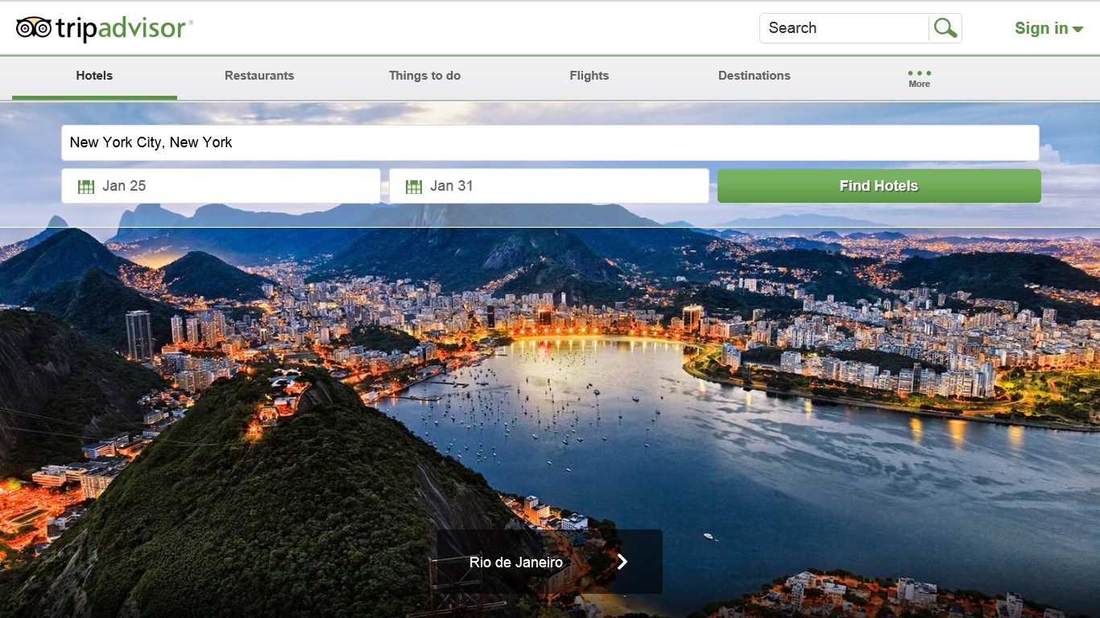The height and width of the screenshot is (618, 1100).
Task: Expand the Sign in dropdown arrow
Action: [x=1078, y=30]
